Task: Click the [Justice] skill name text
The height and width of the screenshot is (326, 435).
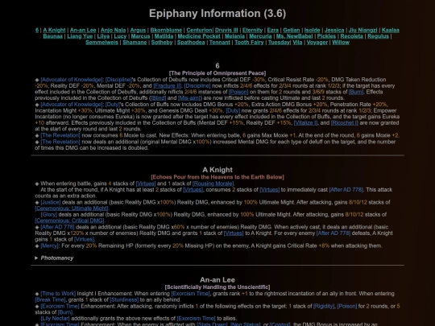Action: pos(51,202)
